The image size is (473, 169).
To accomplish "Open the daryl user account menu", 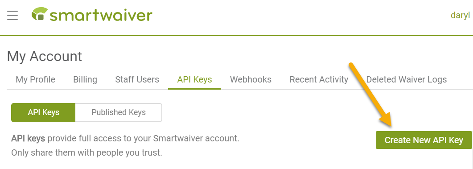I will point(461,15).
